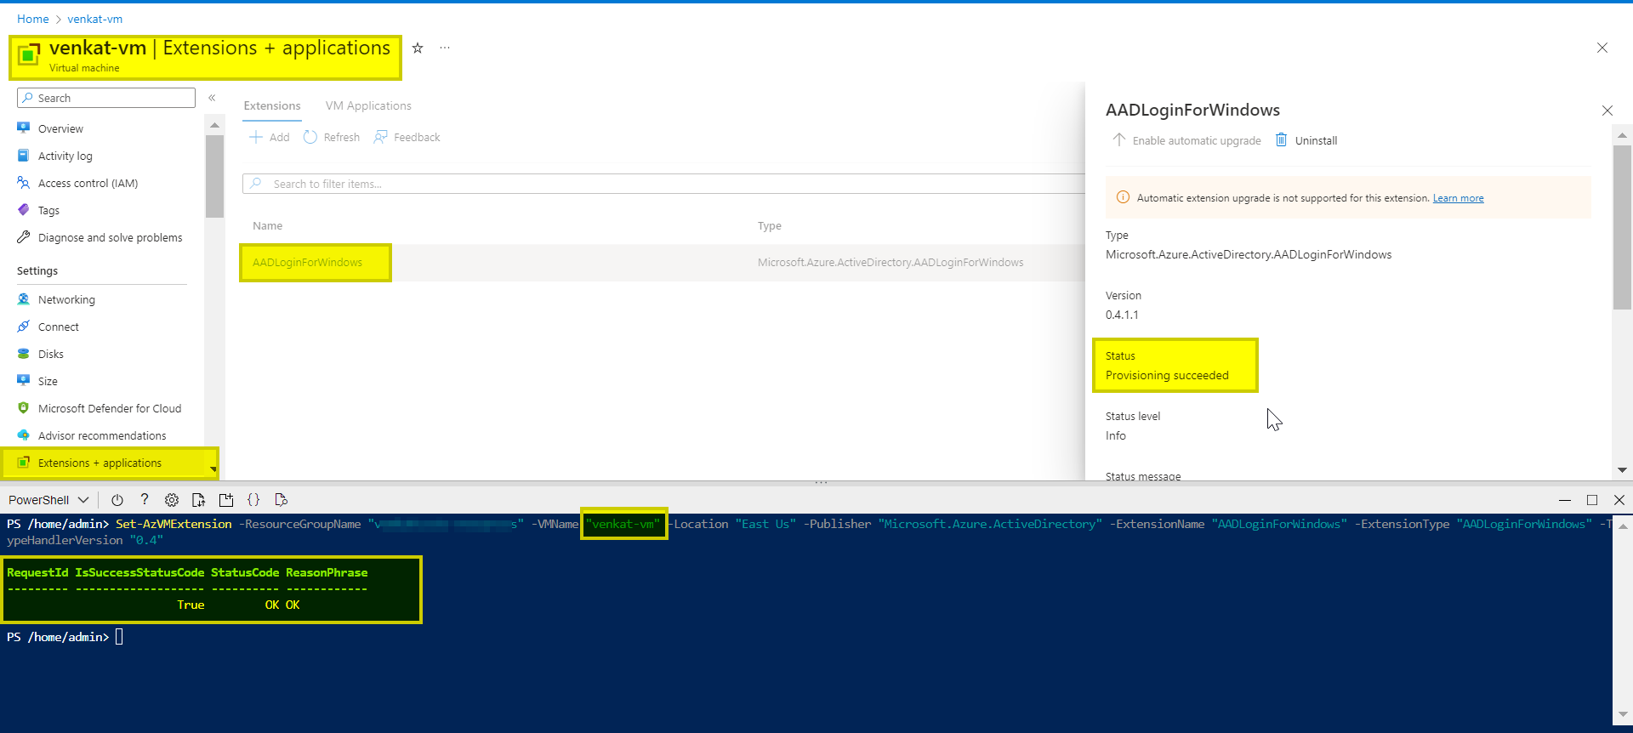Click the Overview monitor icon in sidebar
The height and width of the screenshot is (733, 1633).
tap(24, 128)
